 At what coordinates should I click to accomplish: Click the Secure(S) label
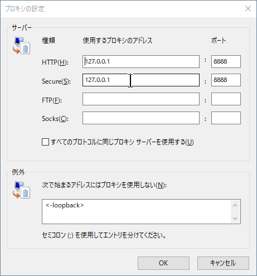click(56, 81)
